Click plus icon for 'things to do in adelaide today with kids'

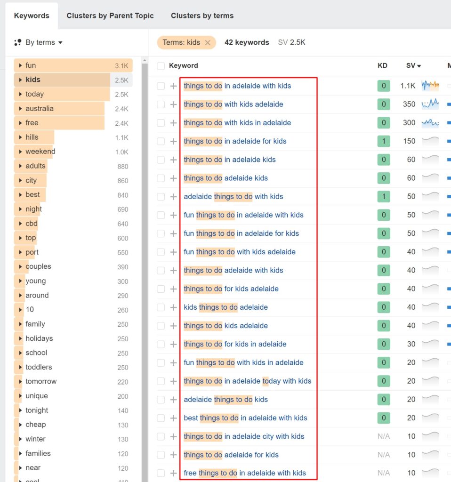(173, 381)
